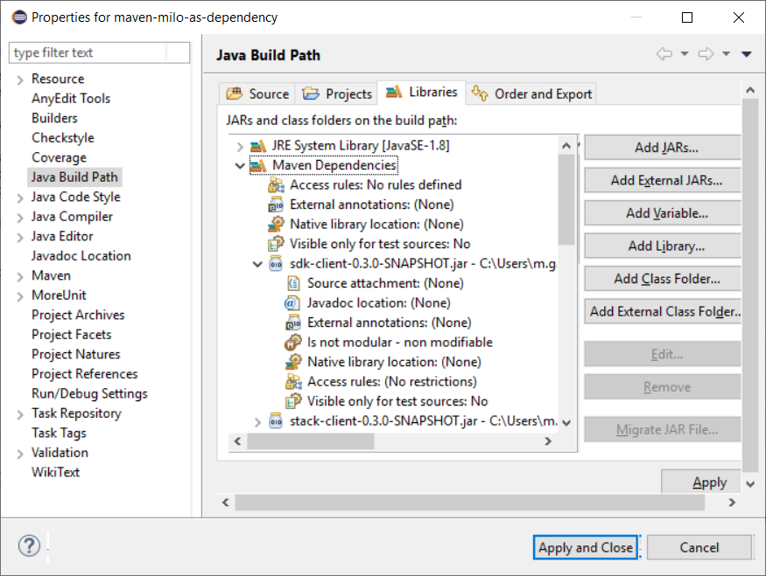766x576 pixels.
Task: Click the Add External JARs button
Action: pyautogui.click(x=665, y=180)
